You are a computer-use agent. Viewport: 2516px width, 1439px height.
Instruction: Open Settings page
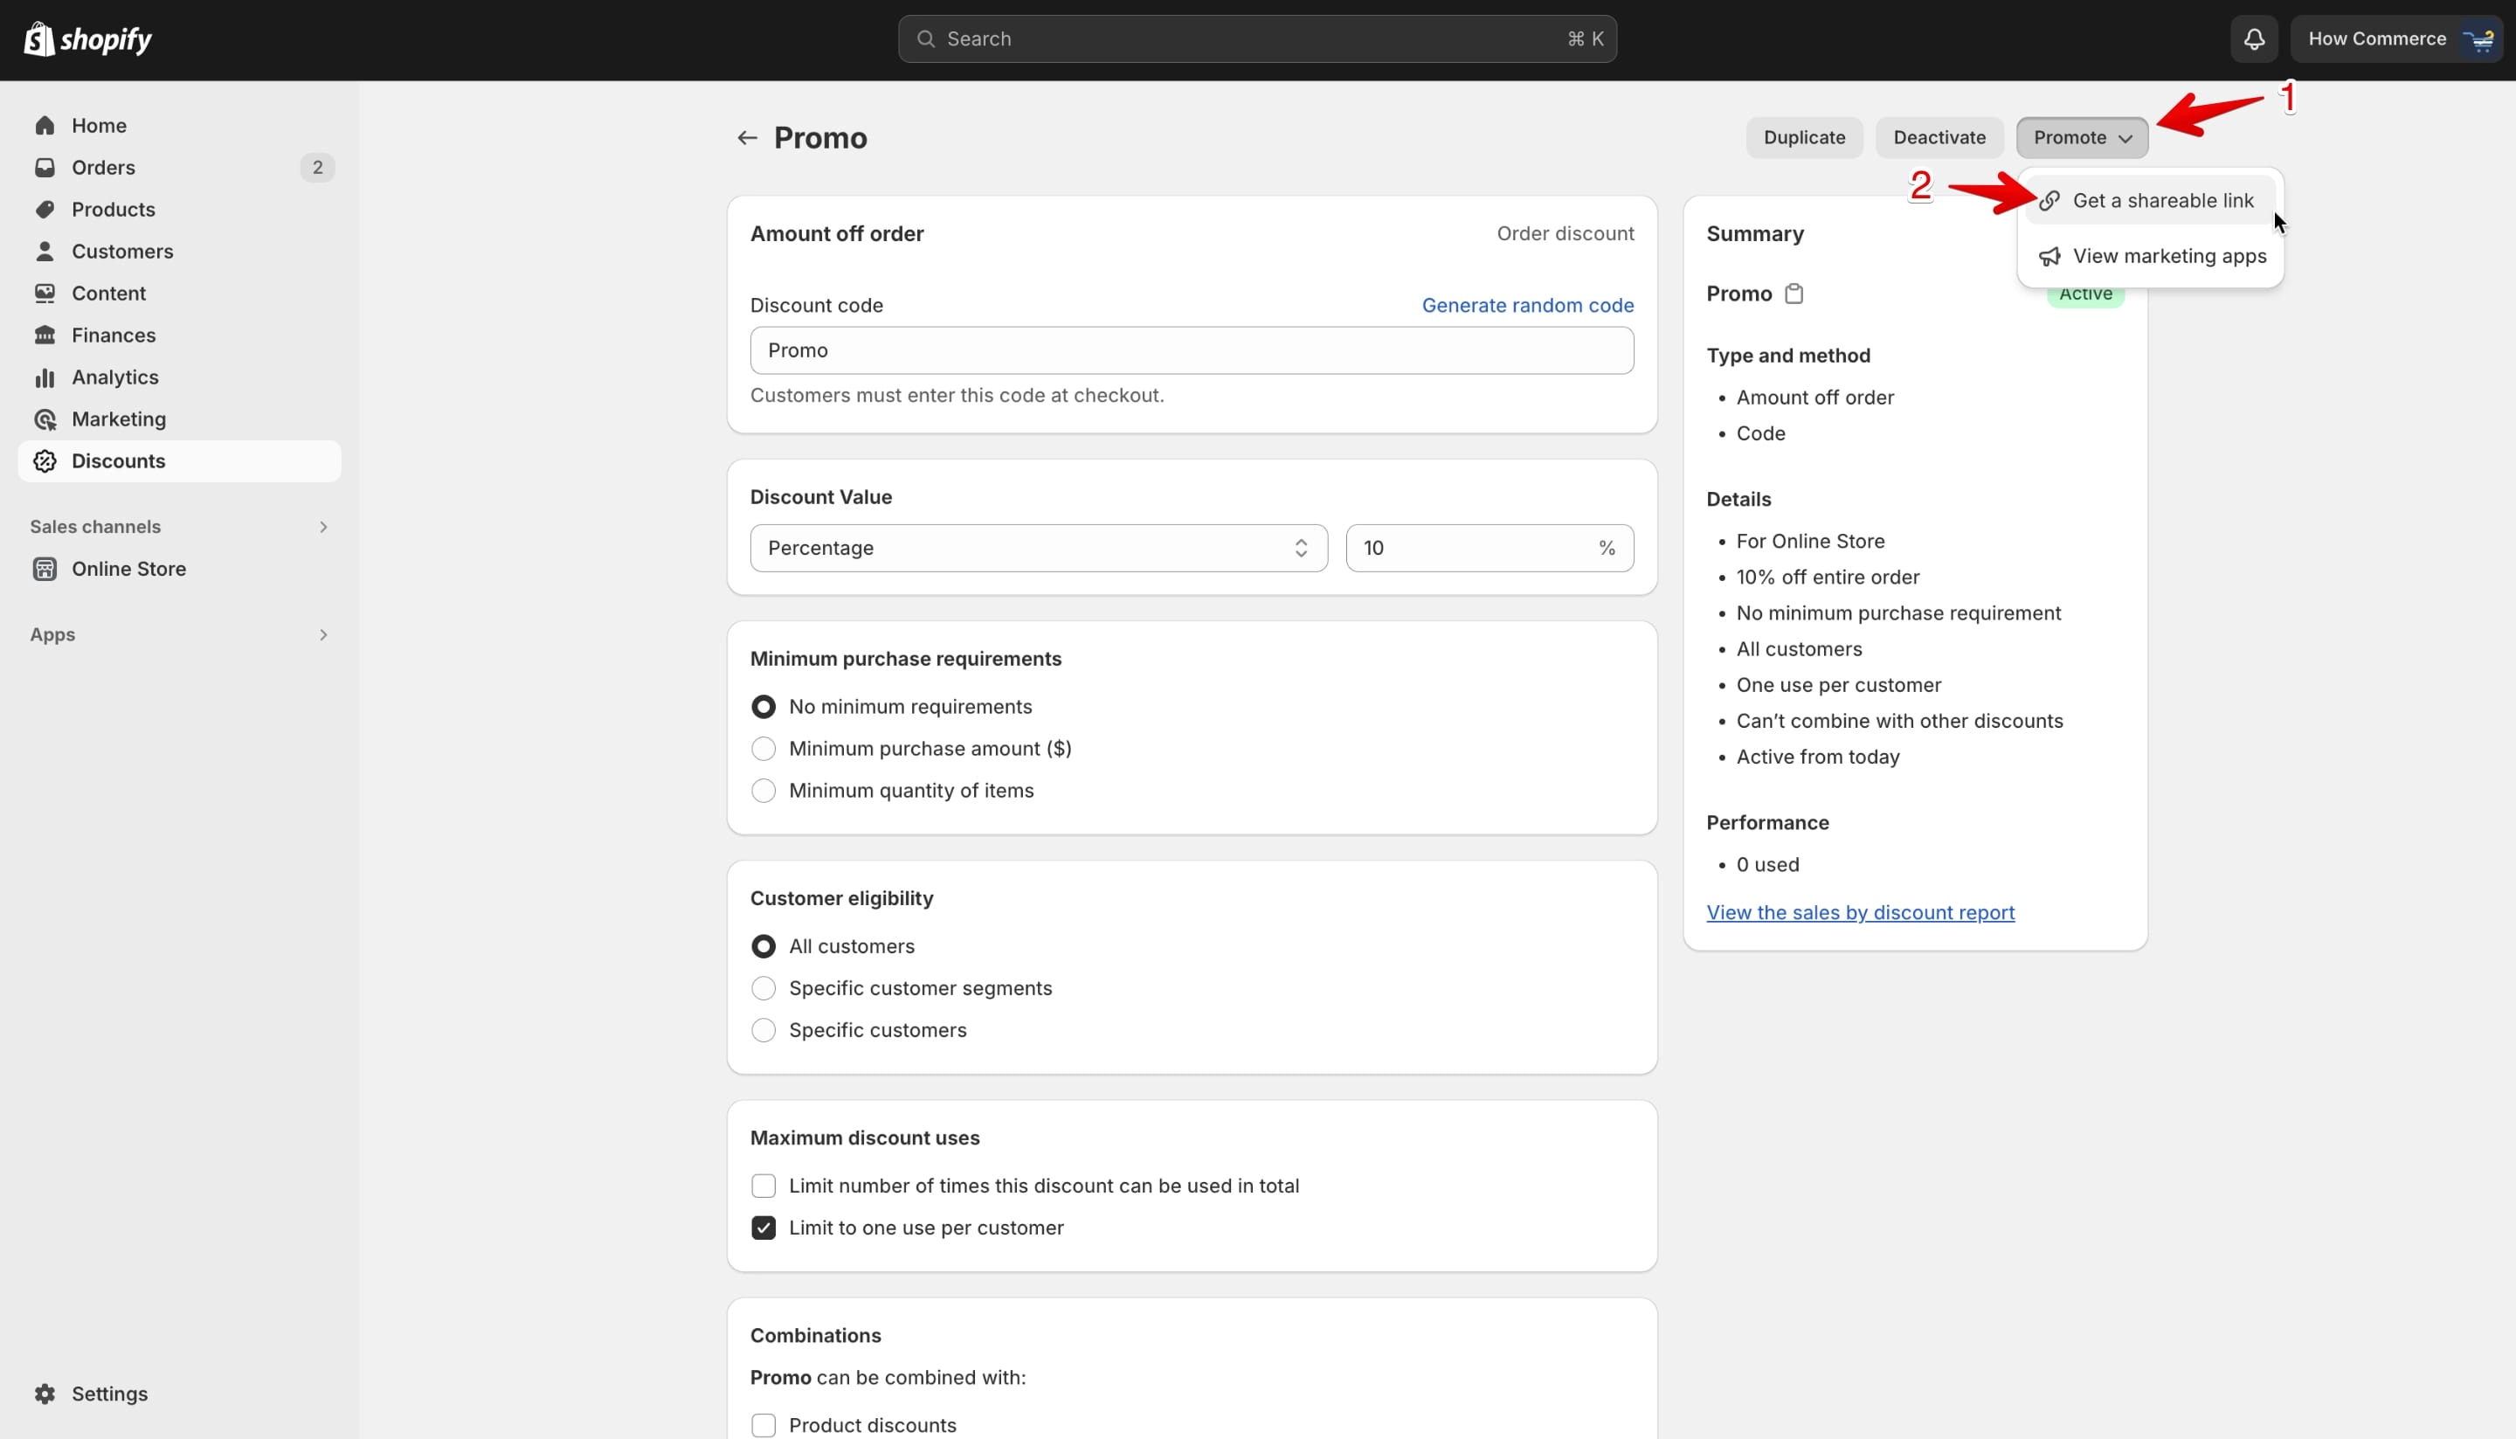(179, 1394)
